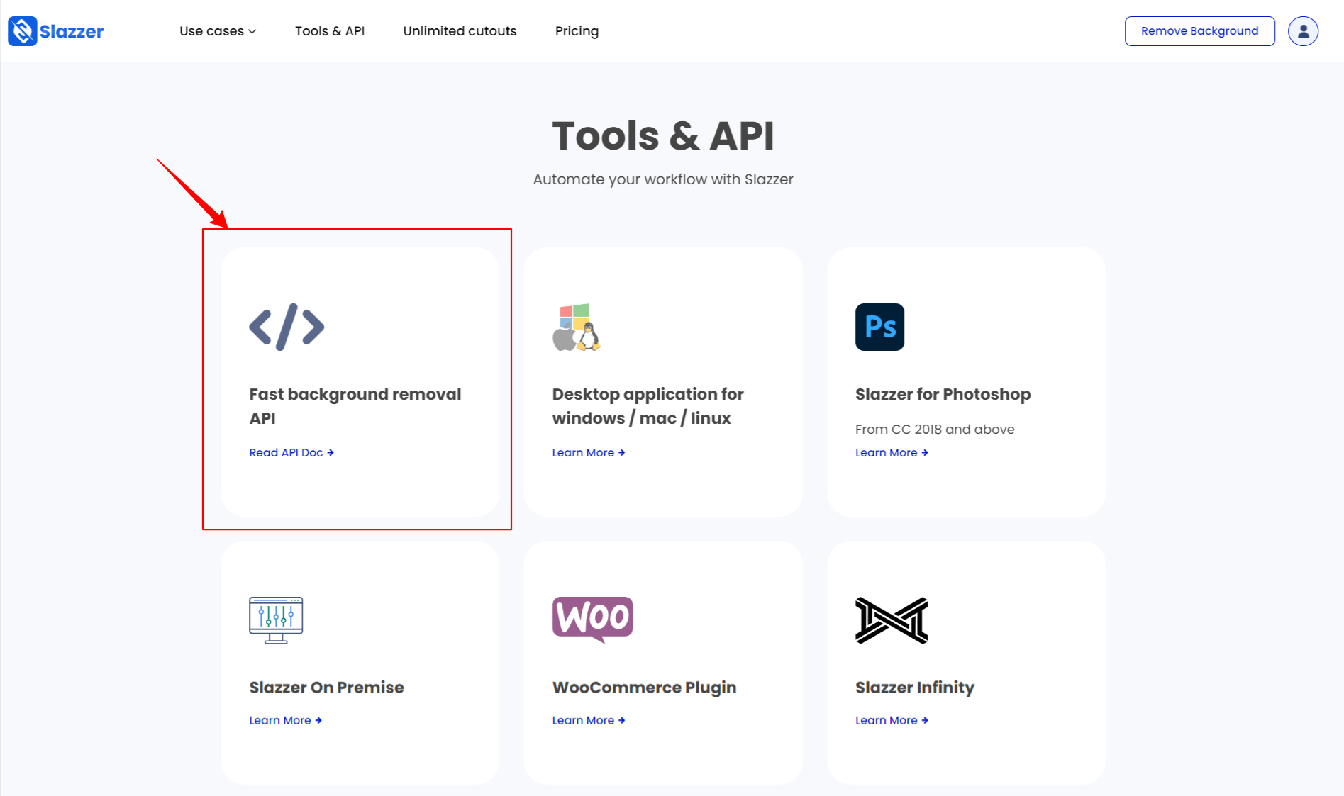Open Tools & API nav item

coord(330,31)
